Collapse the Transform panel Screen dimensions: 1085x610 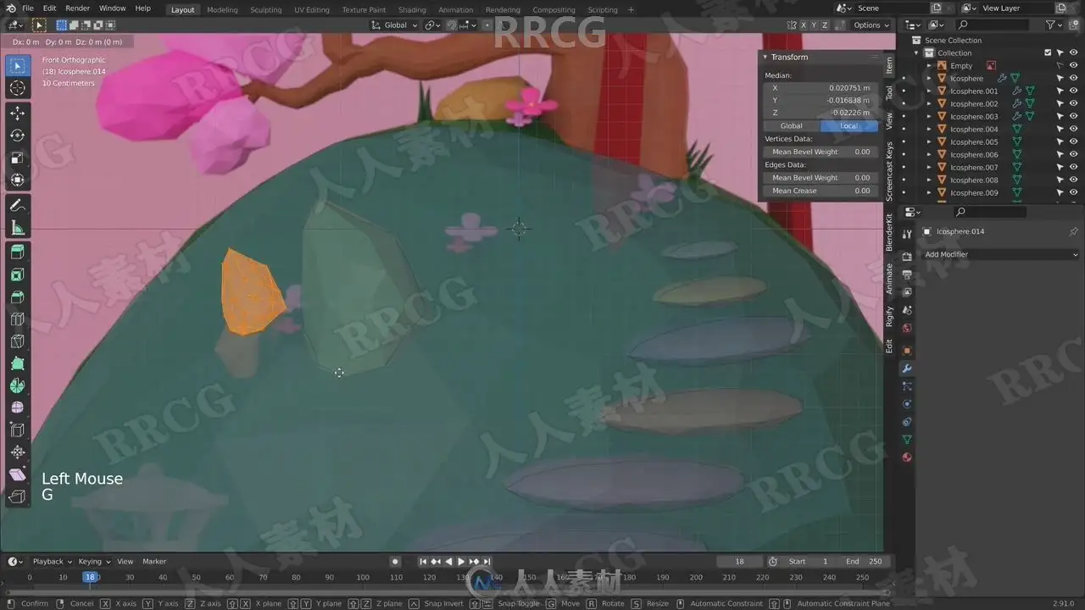(x=765, y=57)
